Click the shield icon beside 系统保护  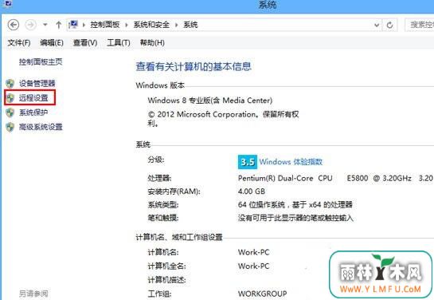point(10,112)
